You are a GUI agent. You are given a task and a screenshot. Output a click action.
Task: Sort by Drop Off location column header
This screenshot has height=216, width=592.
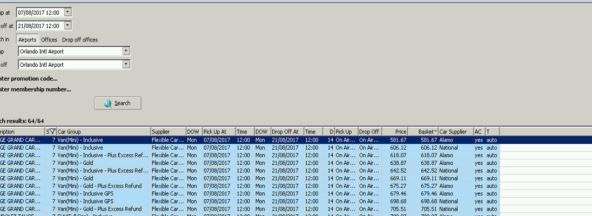click(370, 132)
